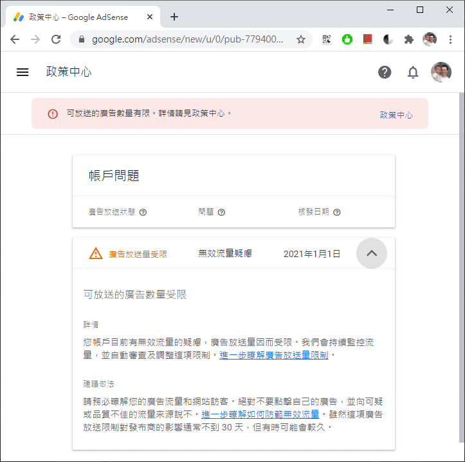Minimize the Chrome window

[390, 10]
